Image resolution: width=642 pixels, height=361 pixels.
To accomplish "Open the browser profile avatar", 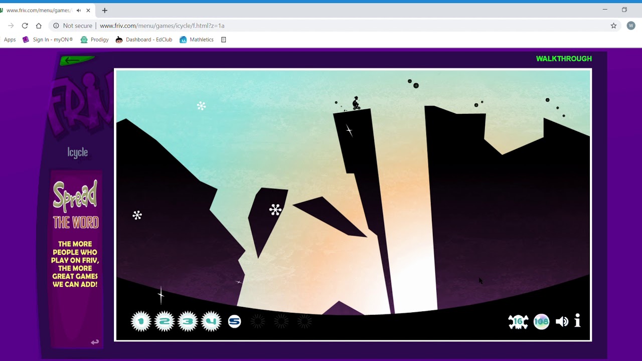I will tap(631, 26).
